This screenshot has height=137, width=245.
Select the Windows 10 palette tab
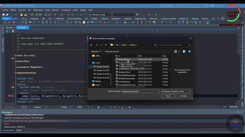pyautogui.click(x=184, y=19)
